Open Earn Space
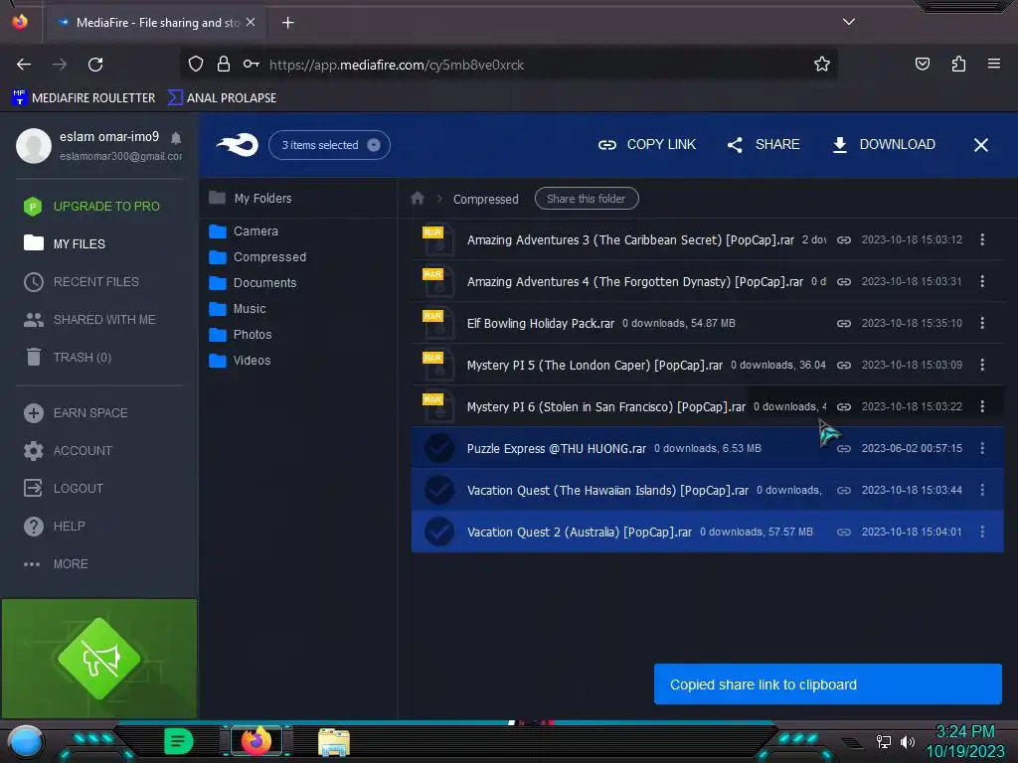The width and height of the screenshot is (1018, 763). pos(76,413)
